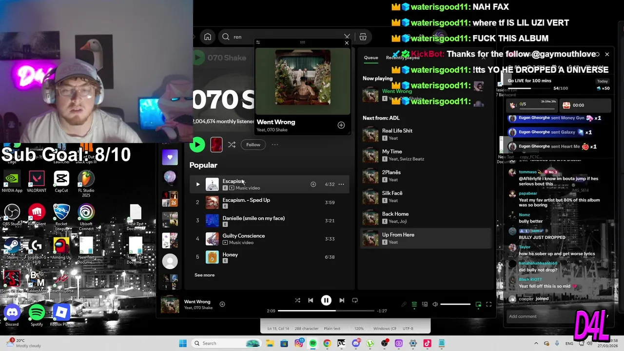Open now playing cover in player bar
The height and width of the screenshot is (351, 624).
pyautogui.click(x=170, y=305)
